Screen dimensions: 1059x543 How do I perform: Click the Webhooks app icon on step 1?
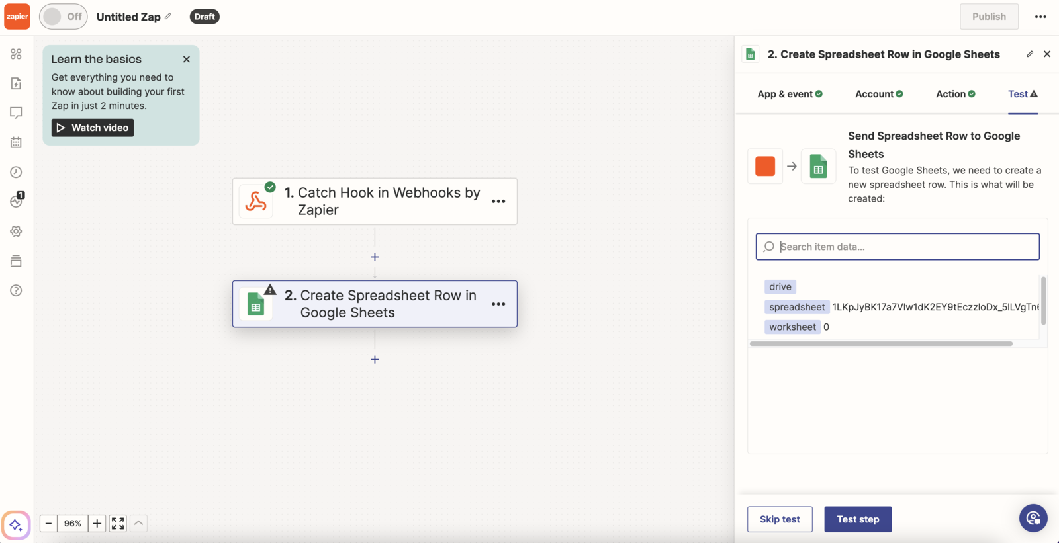(255, 201)
